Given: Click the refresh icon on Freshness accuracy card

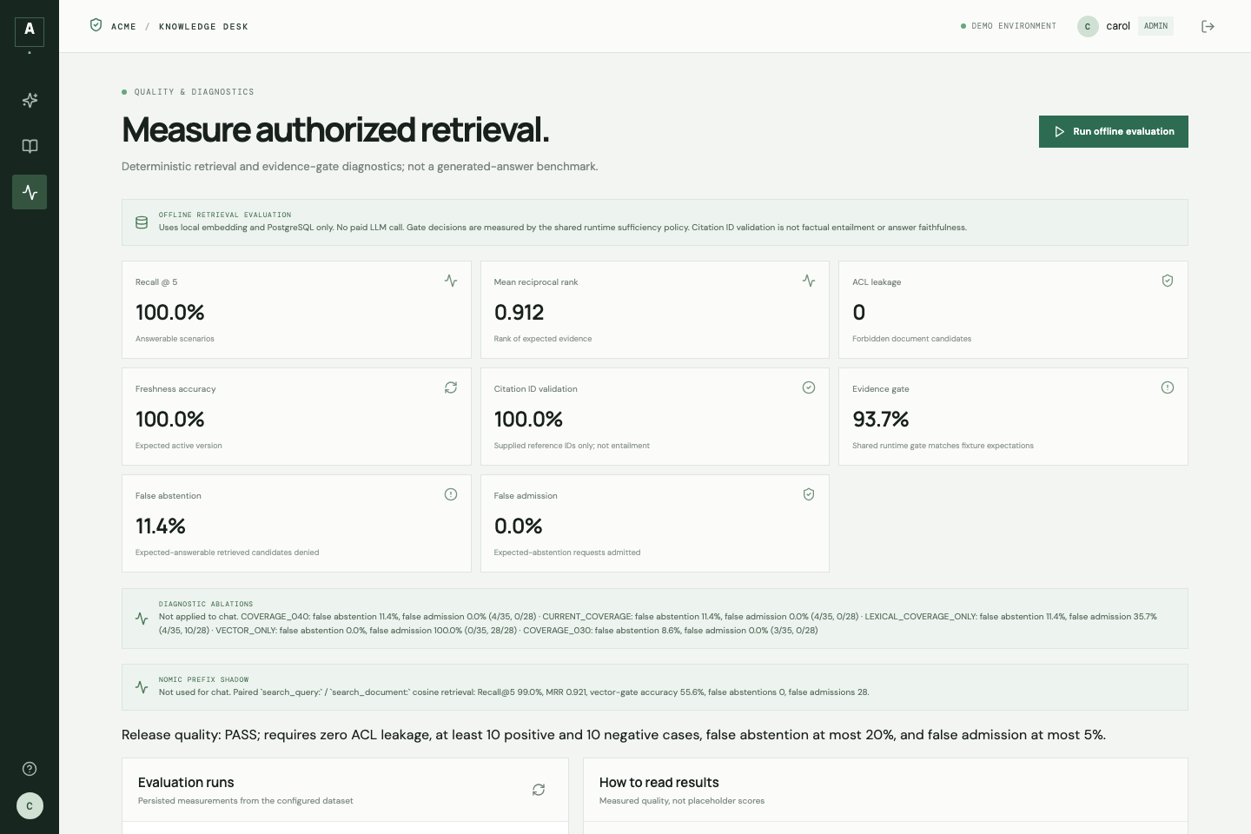Looking at the screenshot, I should tap(451, 387).
